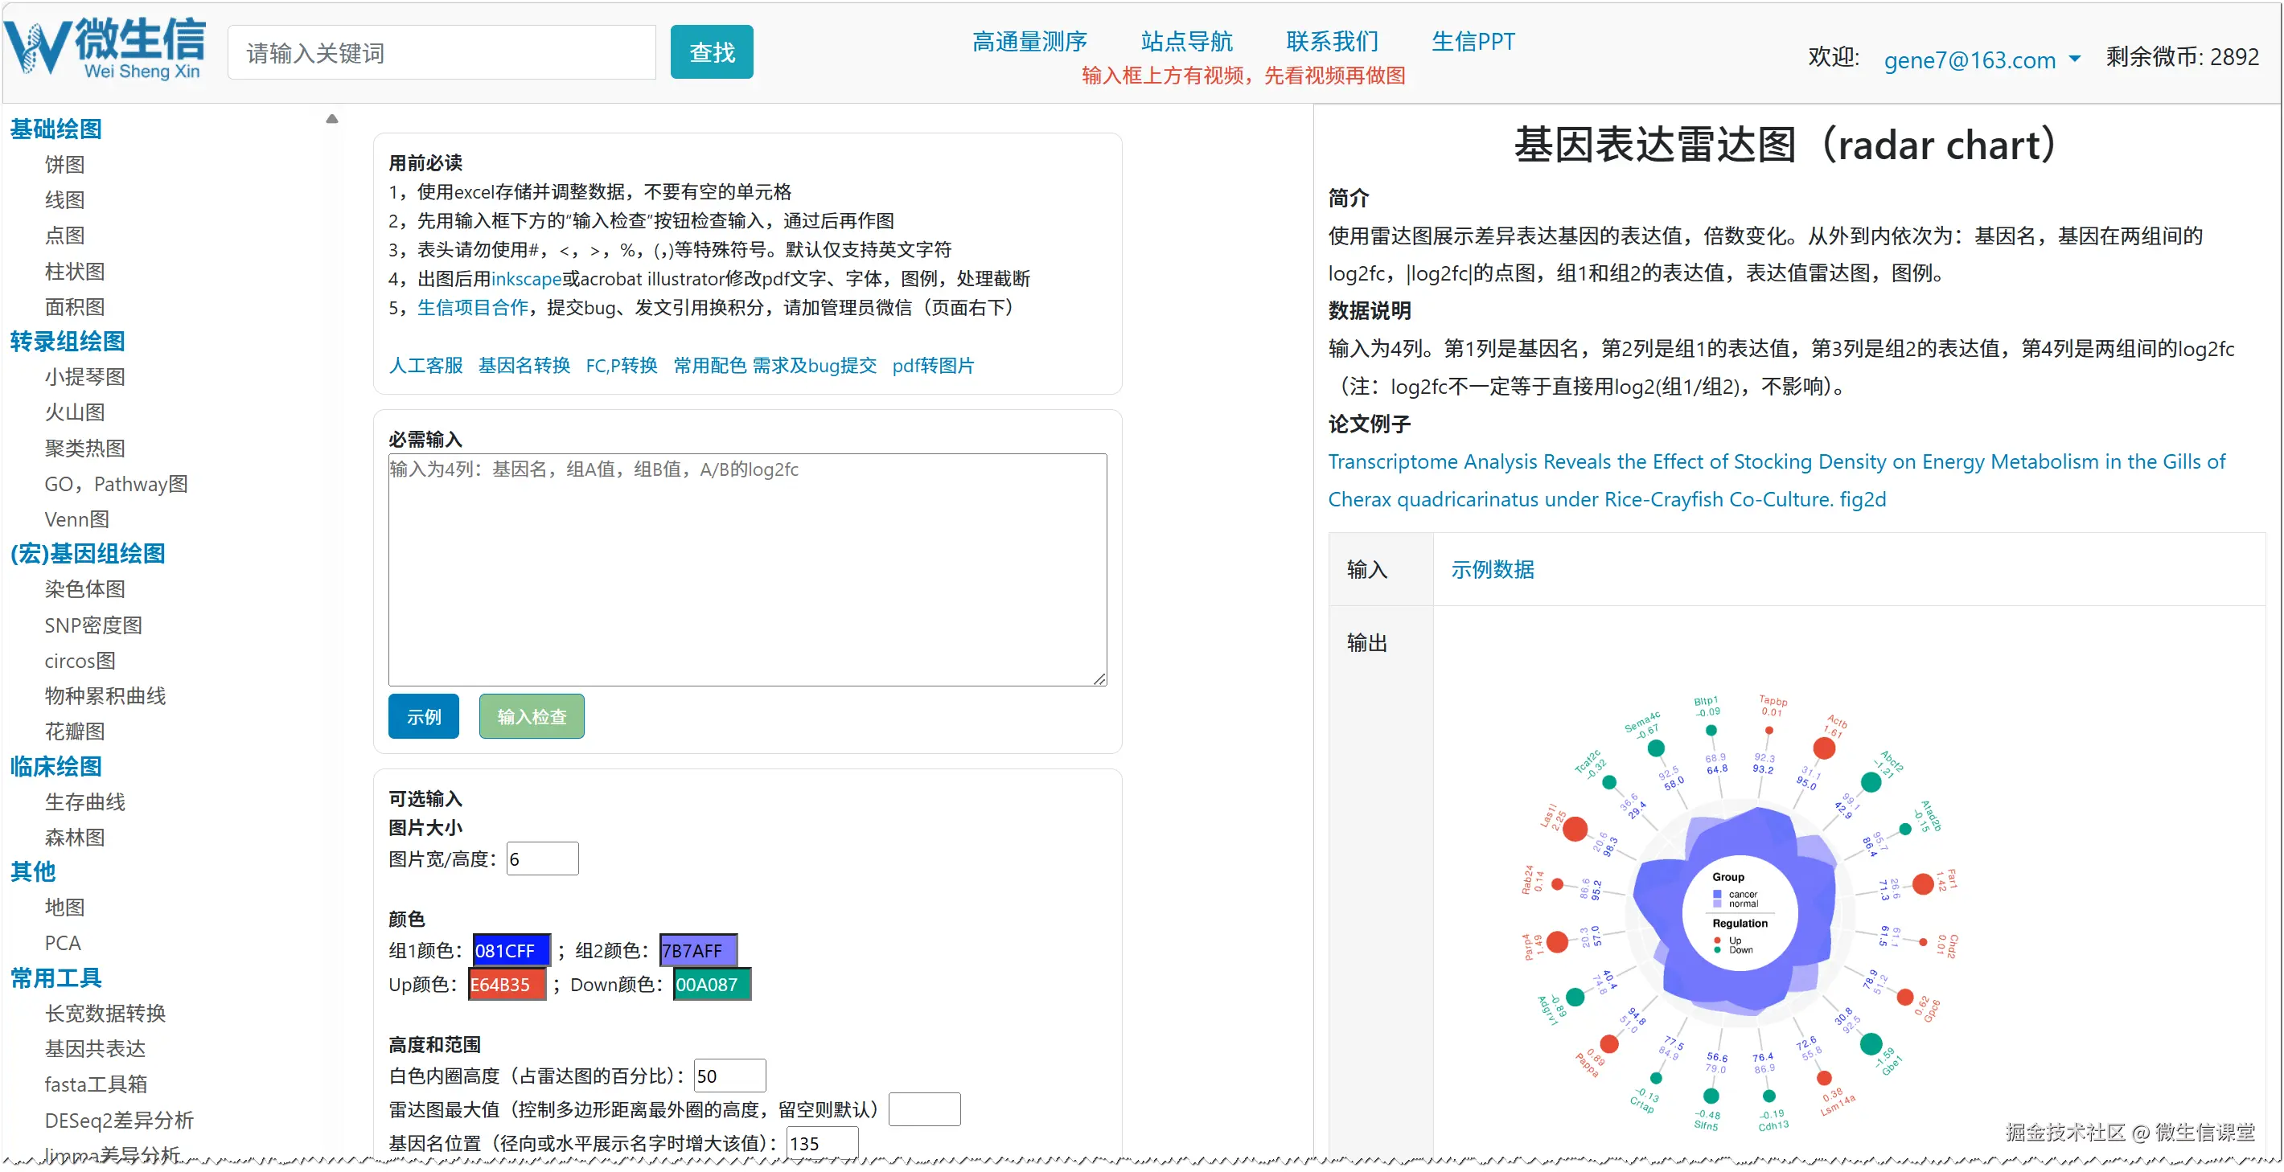
Task: Click the Up颜色 swatch E64B35
Action: 507,984
